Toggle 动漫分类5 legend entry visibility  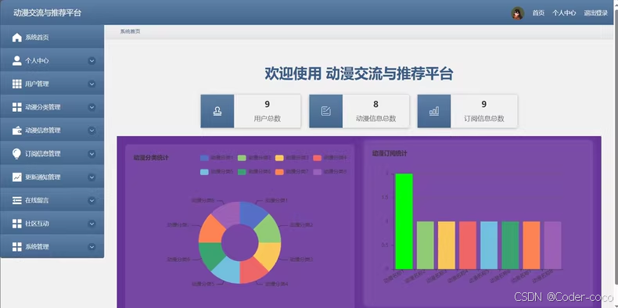[217, 172]
